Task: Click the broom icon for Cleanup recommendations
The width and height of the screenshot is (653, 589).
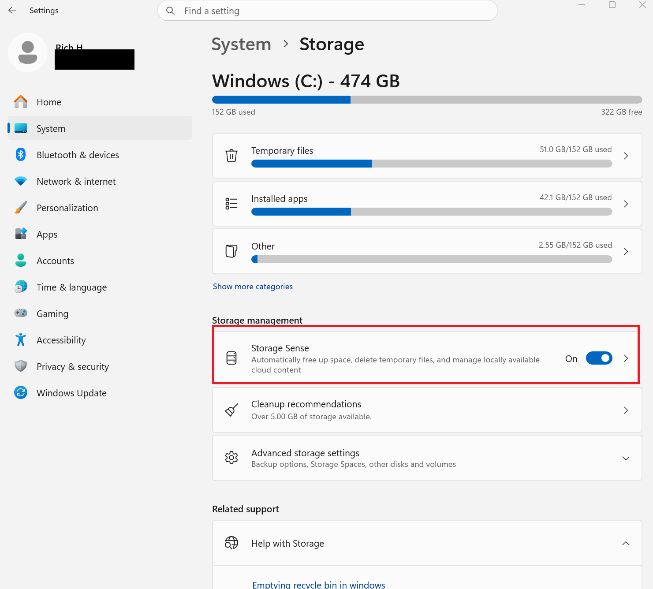Action: (231, 410)
